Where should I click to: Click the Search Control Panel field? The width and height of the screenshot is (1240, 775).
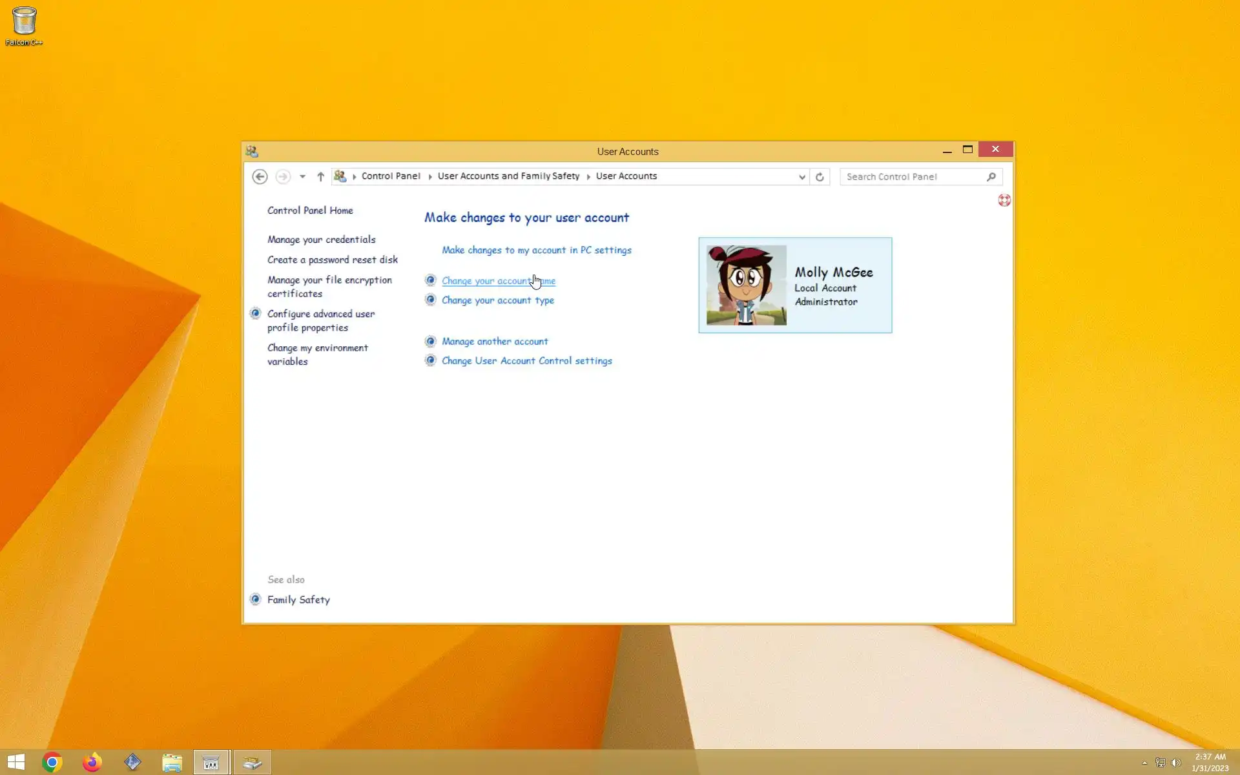[x=914, y=176]
